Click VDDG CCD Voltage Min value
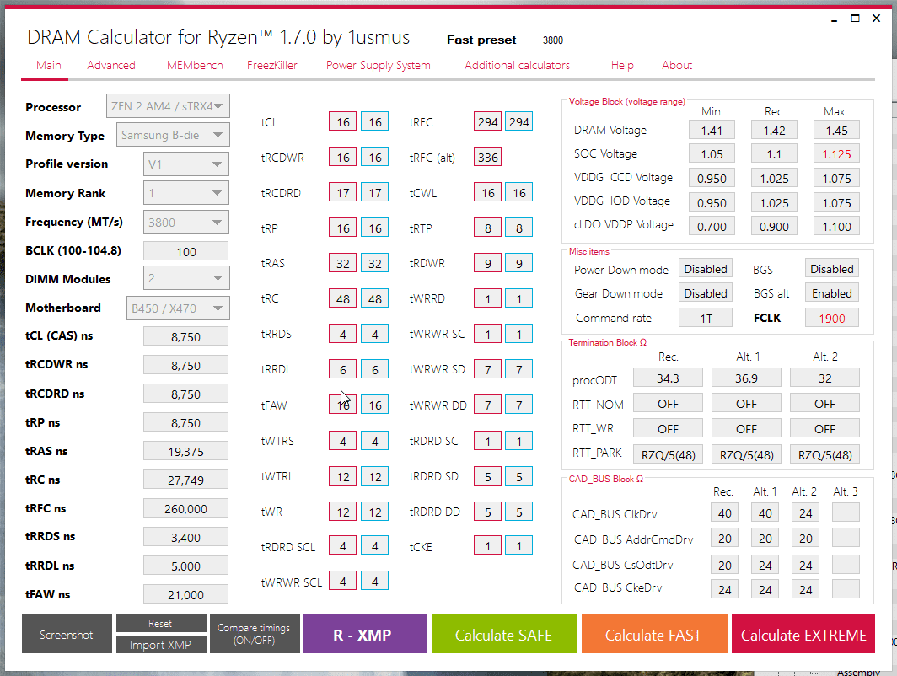Viewport: 897px width, 676px height. 712,179
